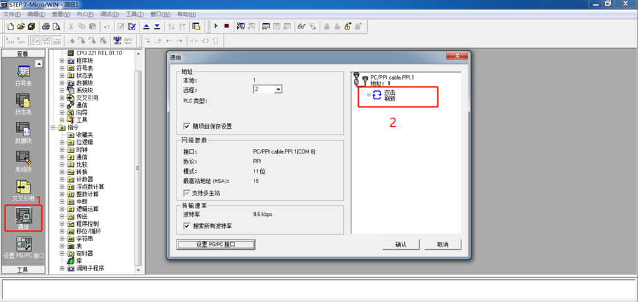Click the Upload (blue up arrow) icon
The image size is (638, 302).
[146, 26]
